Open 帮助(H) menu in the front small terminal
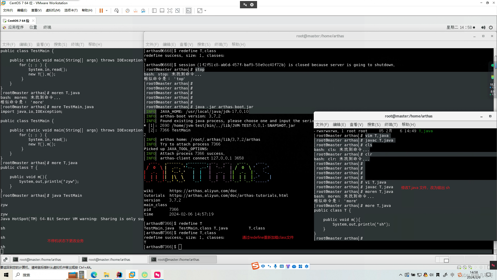The height and width of the screenshot is (280, 497). tap(408, 124)
